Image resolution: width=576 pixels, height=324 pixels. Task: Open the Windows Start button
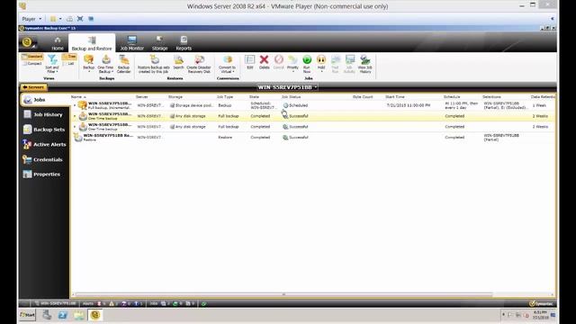pyautogui.click(x=27, y=315)
